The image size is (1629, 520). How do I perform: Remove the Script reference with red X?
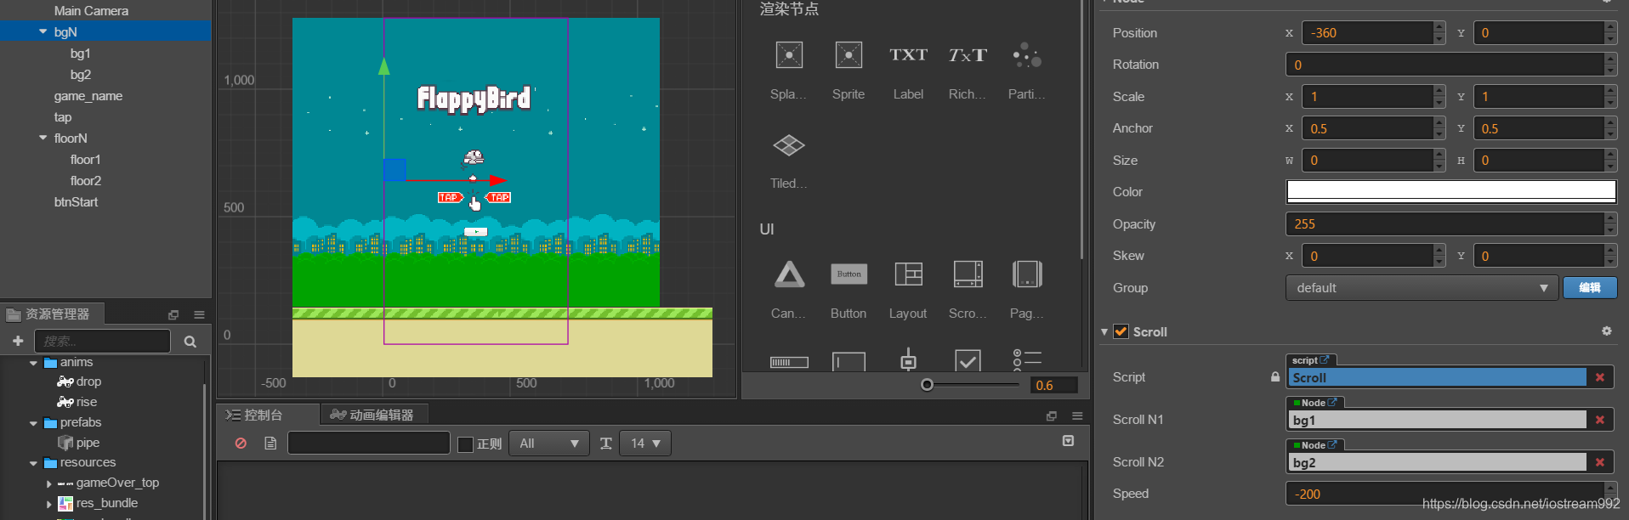tap(1600, 377)
